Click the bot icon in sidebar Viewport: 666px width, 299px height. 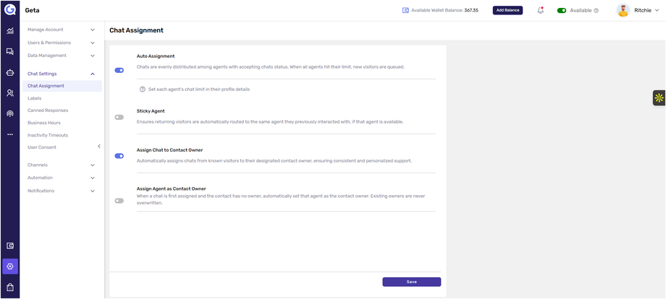click(x=9, y=72)
